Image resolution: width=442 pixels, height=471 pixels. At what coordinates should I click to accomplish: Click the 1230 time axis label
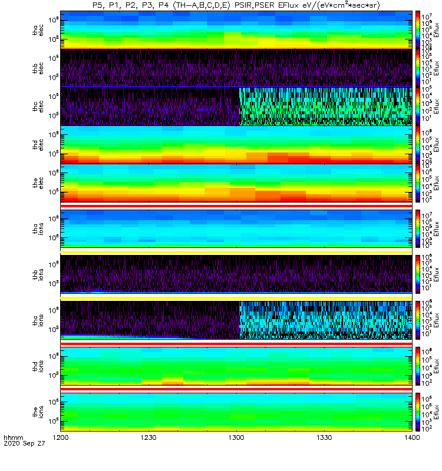(149, 437)
